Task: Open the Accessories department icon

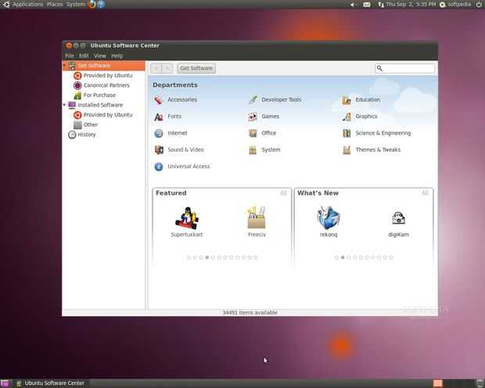Action: coord(158,100)
